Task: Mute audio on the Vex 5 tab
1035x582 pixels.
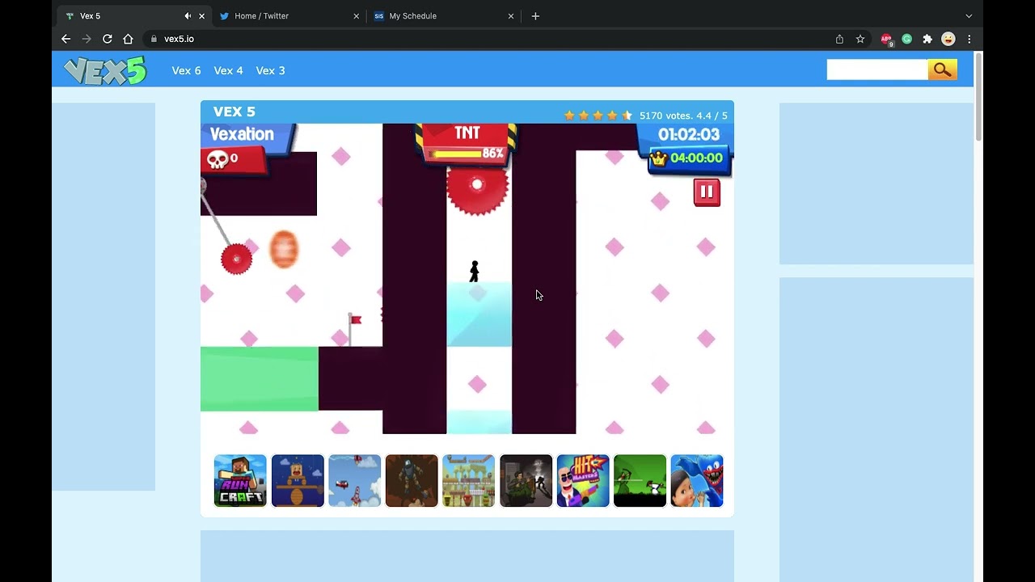Action: [188, 16]
